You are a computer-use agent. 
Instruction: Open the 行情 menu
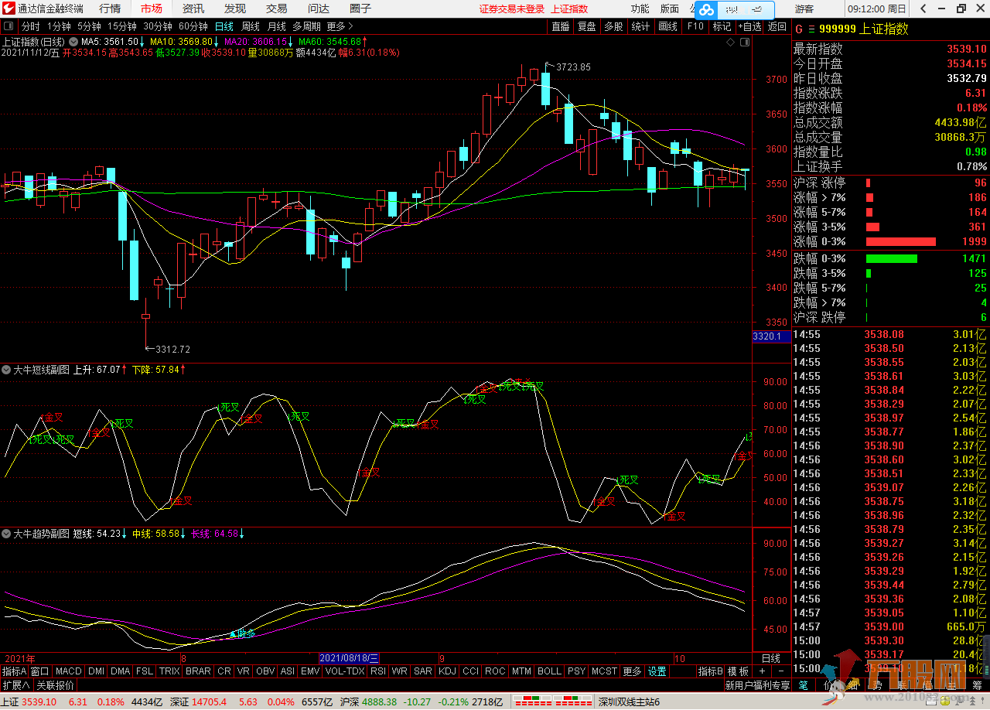tap(110, 9)
